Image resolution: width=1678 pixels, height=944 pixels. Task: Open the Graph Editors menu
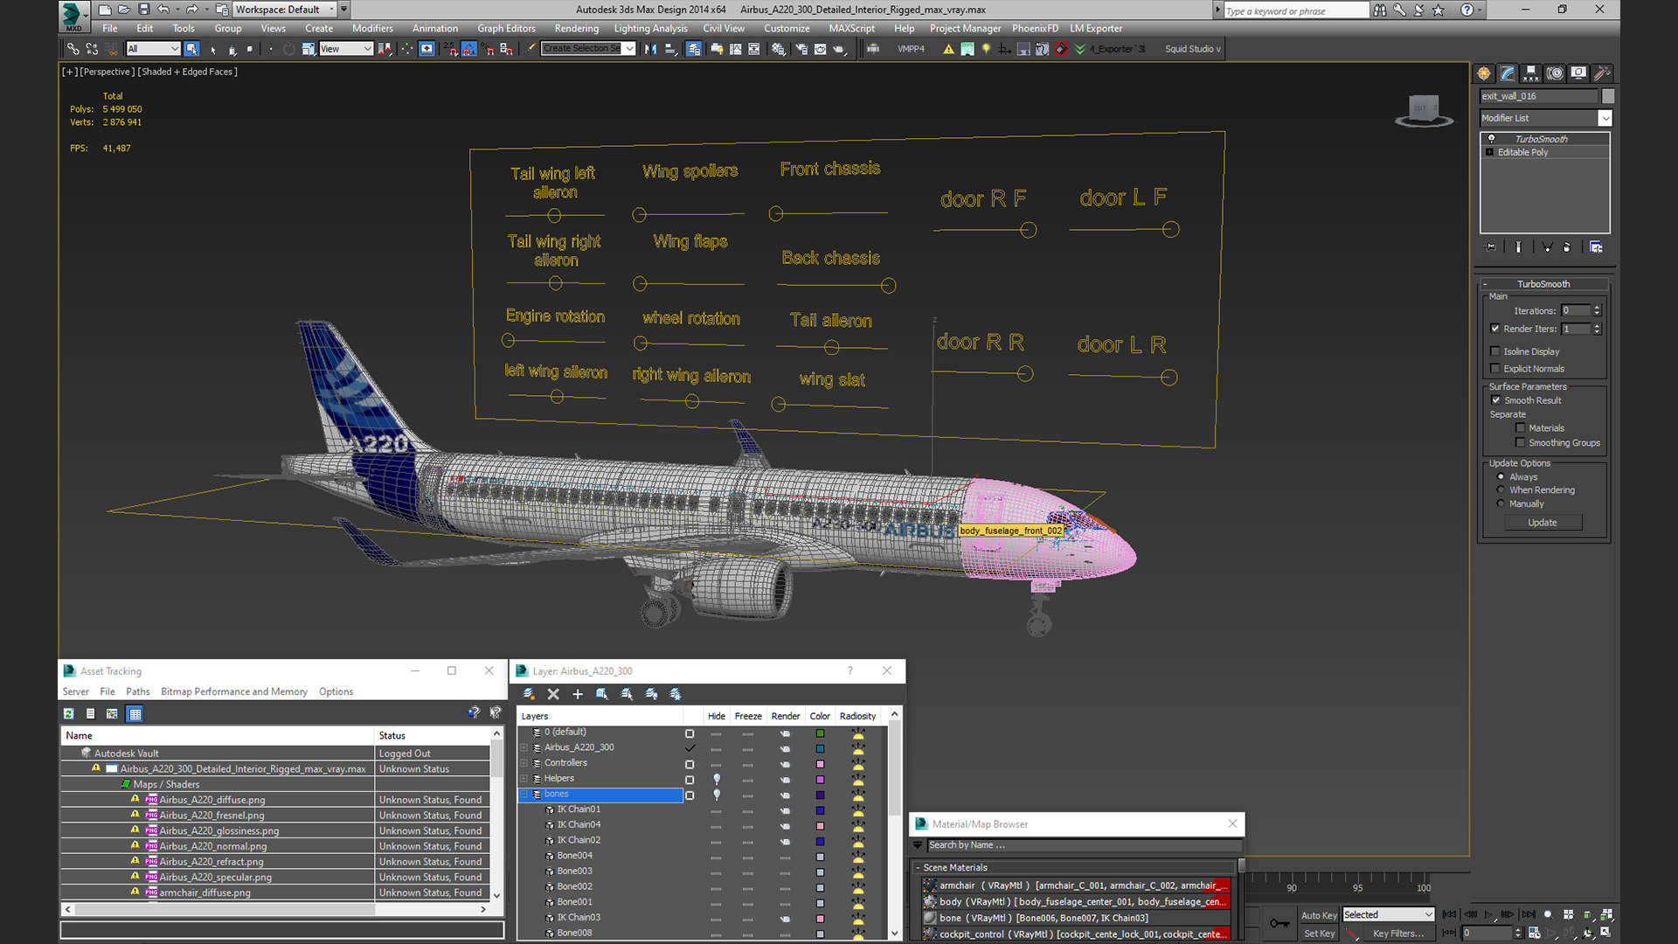[506, 29]
